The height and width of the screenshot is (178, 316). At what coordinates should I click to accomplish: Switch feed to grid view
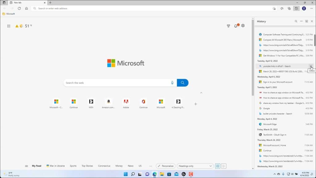(x=218, y=166)
